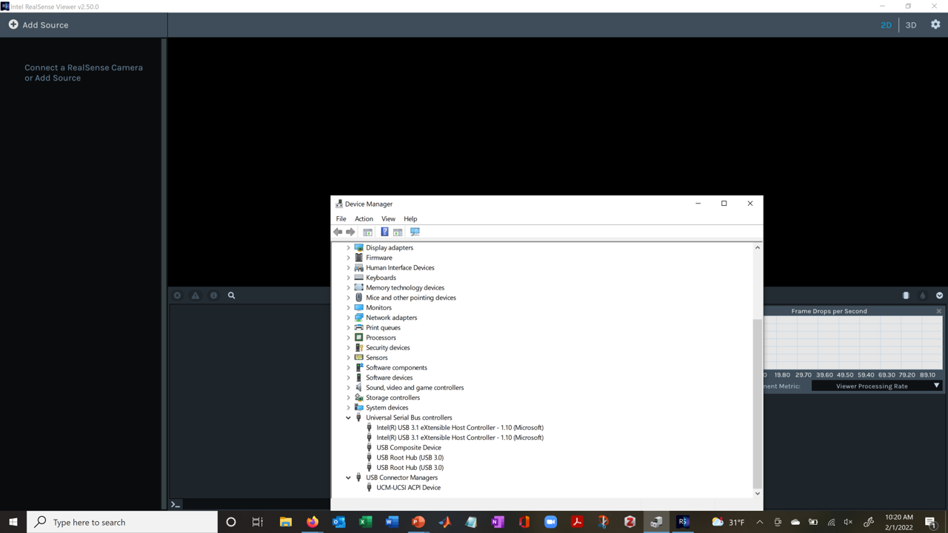Viewport: 948px width, 533px height.
Task: Click the blue Help icon in Device Manager toolbar
Action: click(384, 232)
